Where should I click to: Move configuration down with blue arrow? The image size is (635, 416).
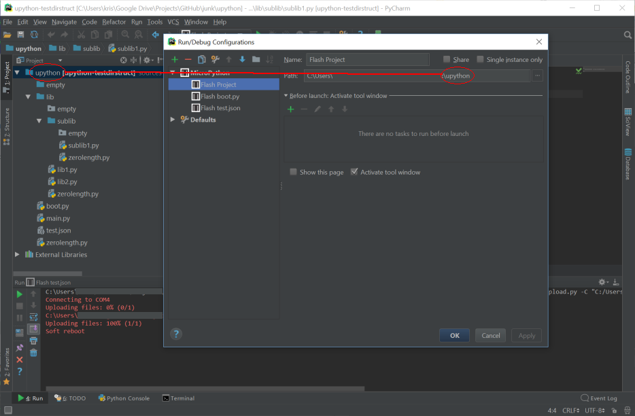coord(242,60)
